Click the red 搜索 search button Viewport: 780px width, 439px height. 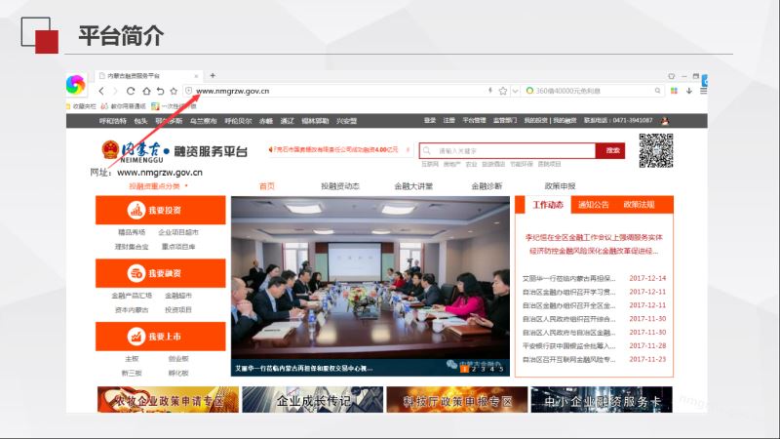(612, 151)
